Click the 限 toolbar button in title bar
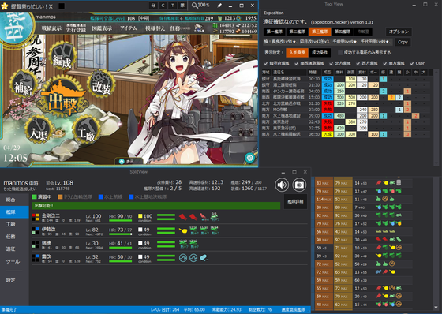This screenshot has width=442, height=314. [x=182, y=6]
